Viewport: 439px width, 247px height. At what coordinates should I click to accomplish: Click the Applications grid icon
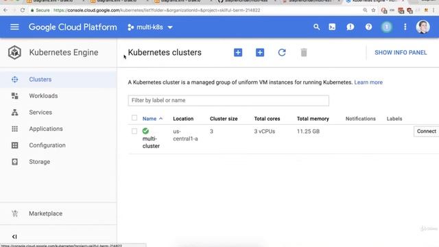(15, 129)
